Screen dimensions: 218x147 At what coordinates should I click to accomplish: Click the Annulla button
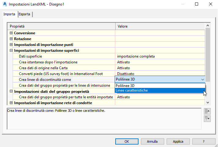pyautogui.click(x=152, y=141)
